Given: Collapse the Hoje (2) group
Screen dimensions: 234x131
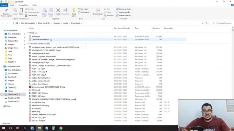Looking at the screenshot, I should [x=28, y=33].
